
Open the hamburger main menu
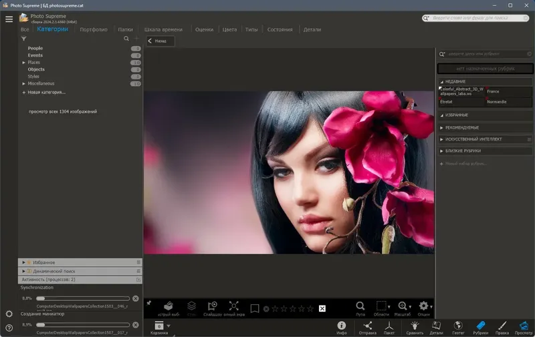click(x=9, y=19)
